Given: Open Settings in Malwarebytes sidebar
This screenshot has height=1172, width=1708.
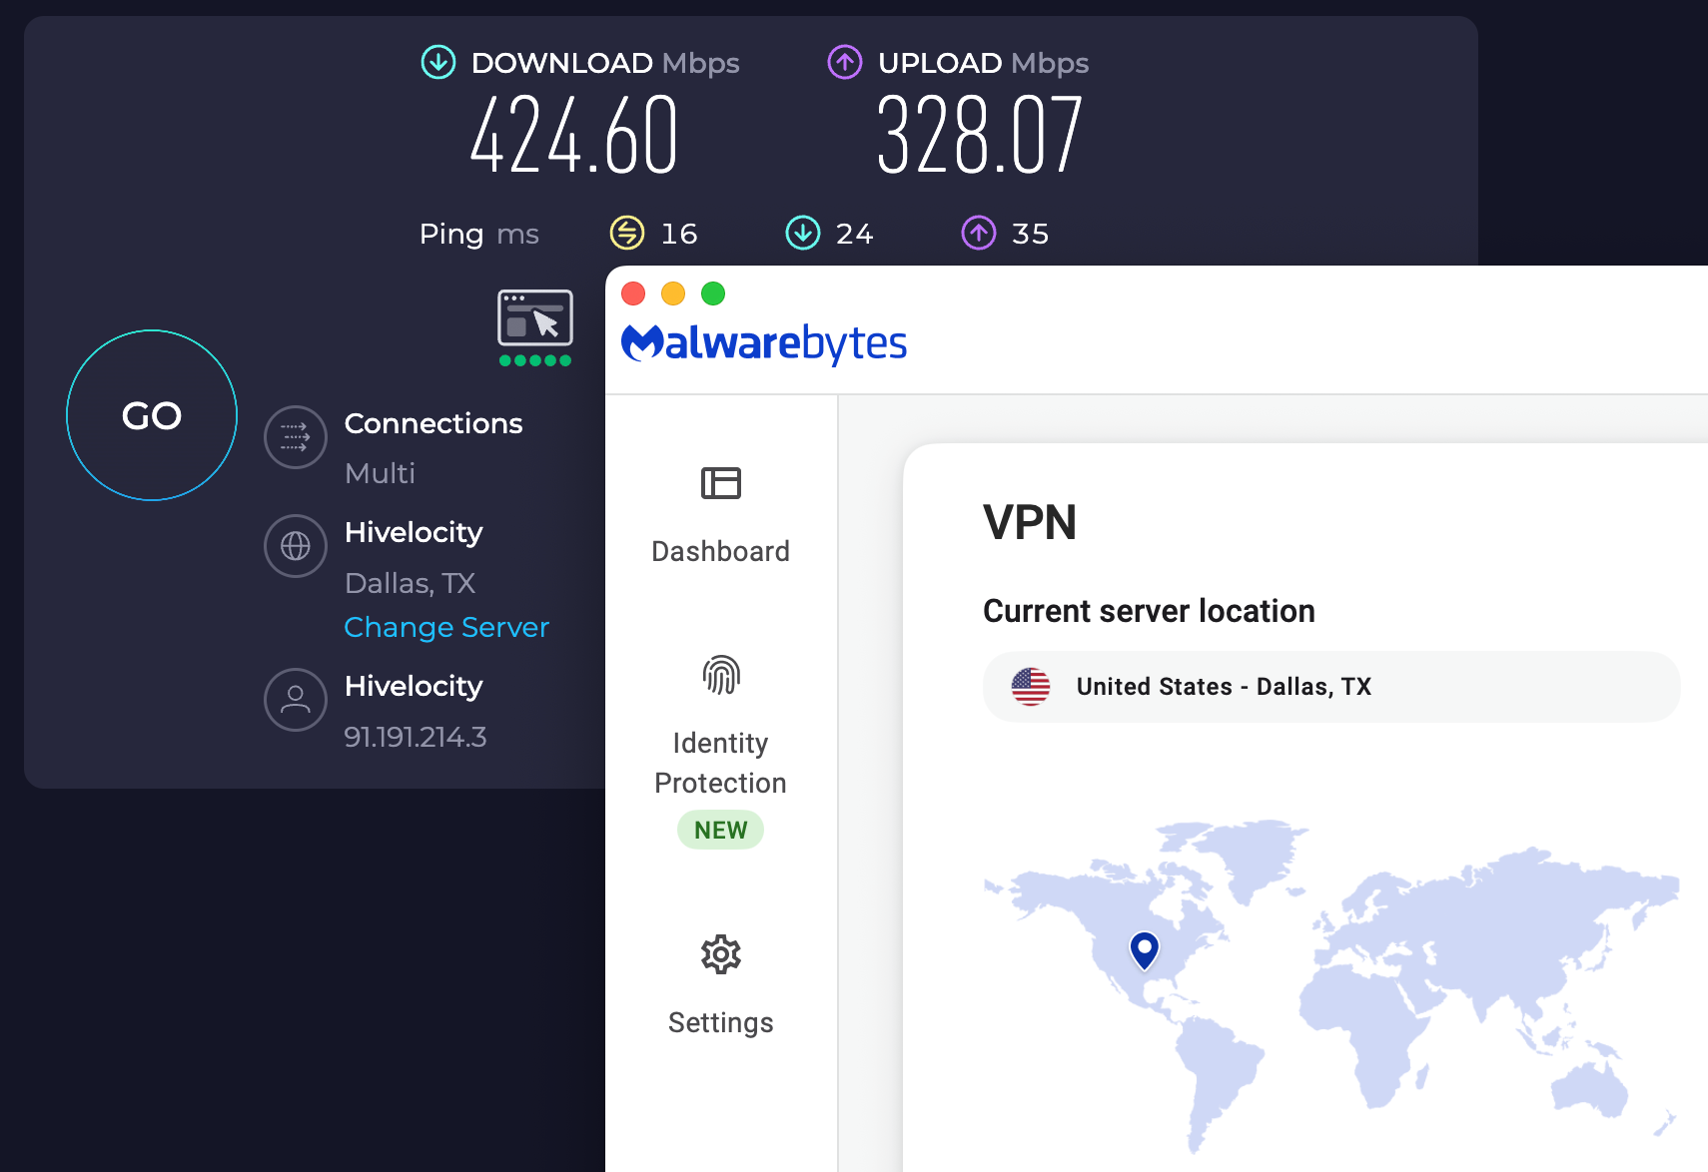Looking at the screenshot, I should click(x=720, y=986).
